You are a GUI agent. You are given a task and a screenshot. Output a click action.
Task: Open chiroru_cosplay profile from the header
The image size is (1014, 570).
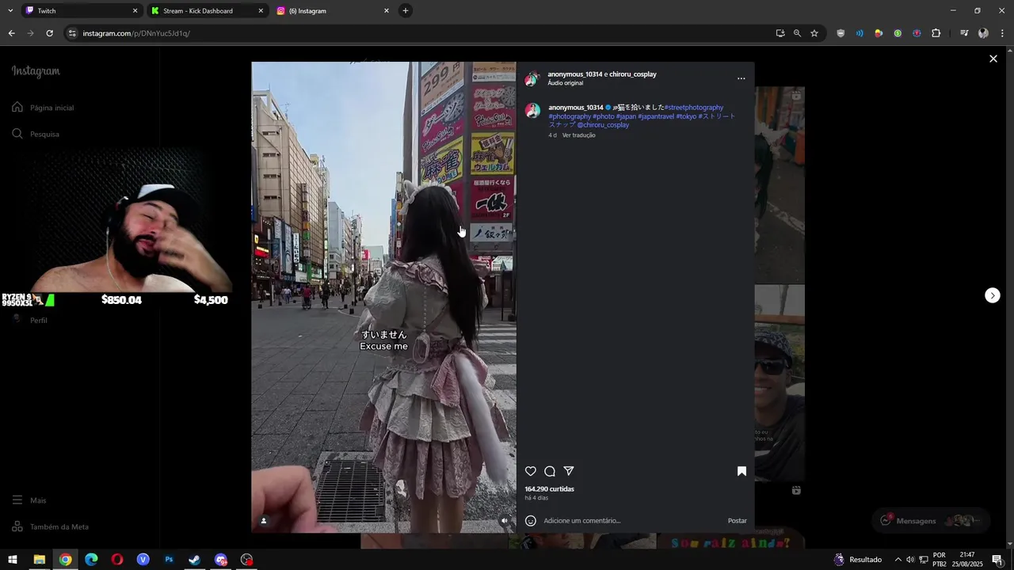[633, 74]
